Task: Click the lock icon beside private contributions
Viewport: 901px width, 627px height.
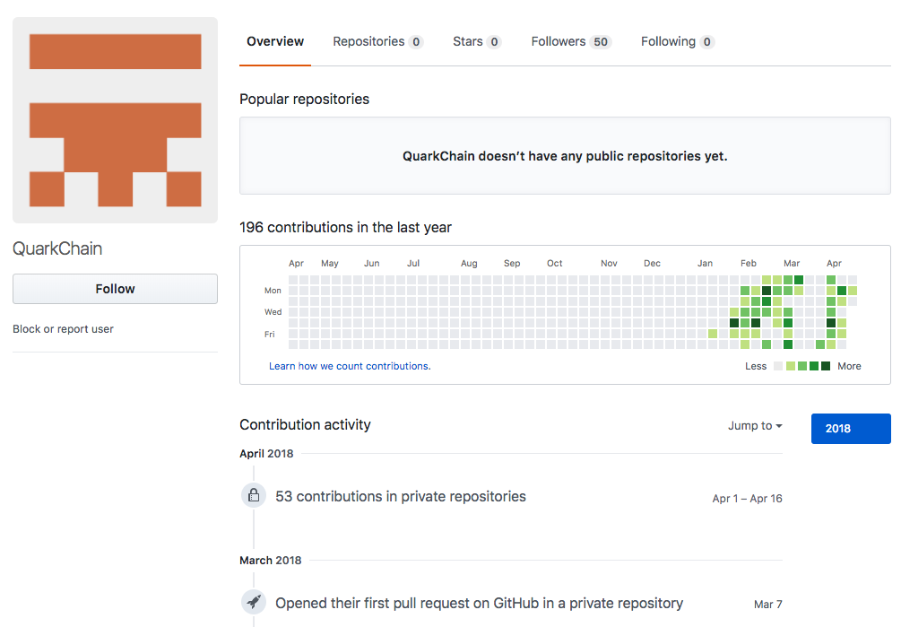Action: [x=254, y=494]
